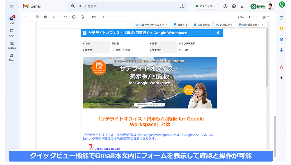The height and width of the screenshot is (165, 291).
Task: Click the 文書種別 field label
Action: 163,50
